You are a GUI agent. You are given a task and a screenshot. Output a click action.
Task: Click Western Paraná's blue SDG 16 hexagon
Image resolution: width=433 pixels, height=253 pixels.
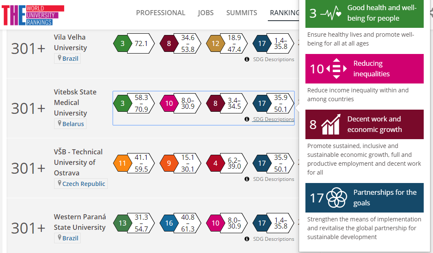[x=169, y=223]
